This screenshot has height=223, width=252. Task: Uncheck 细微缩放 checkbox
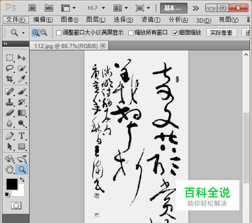[175, 33]
